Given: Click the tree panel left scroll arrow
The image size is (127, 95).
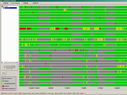Looking at the screenshot, I should (2, 62).
